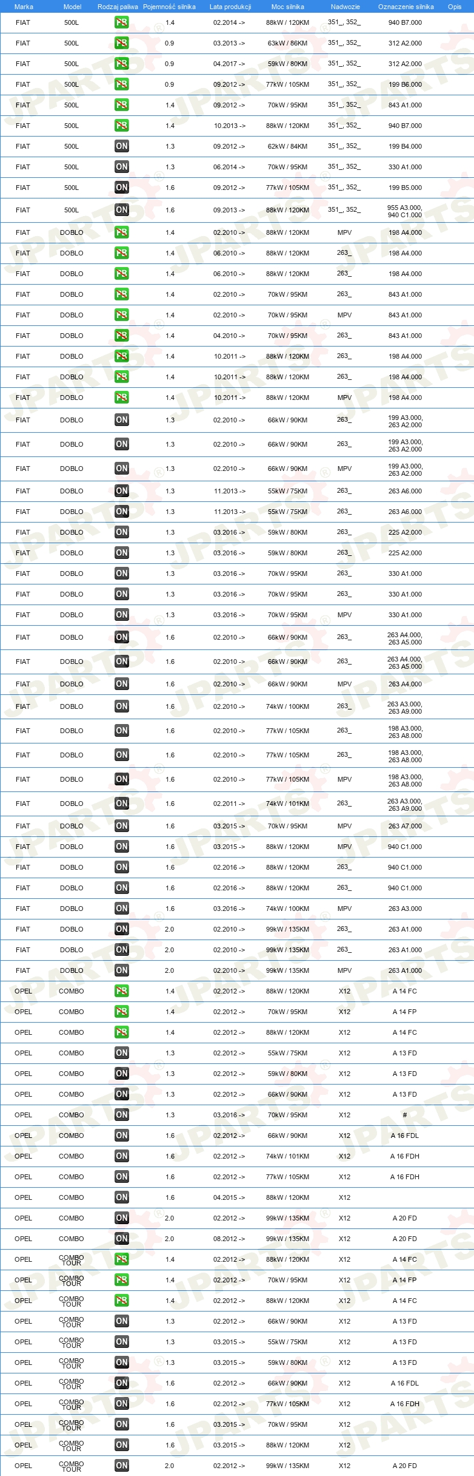Click diesel ON icon in 500L 199 B4.000 row

point(121,146)
